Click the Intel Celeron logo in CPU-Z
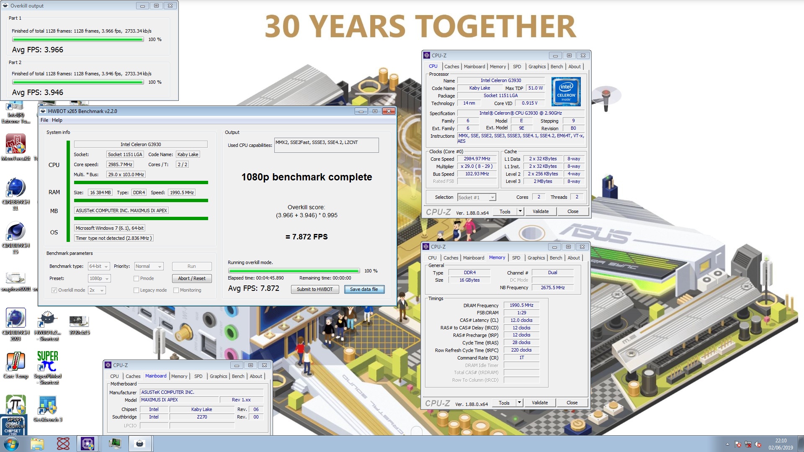Image resolution: width=804 pixels, height=452 pixels. pyautogui.click(x=566, y=92)
